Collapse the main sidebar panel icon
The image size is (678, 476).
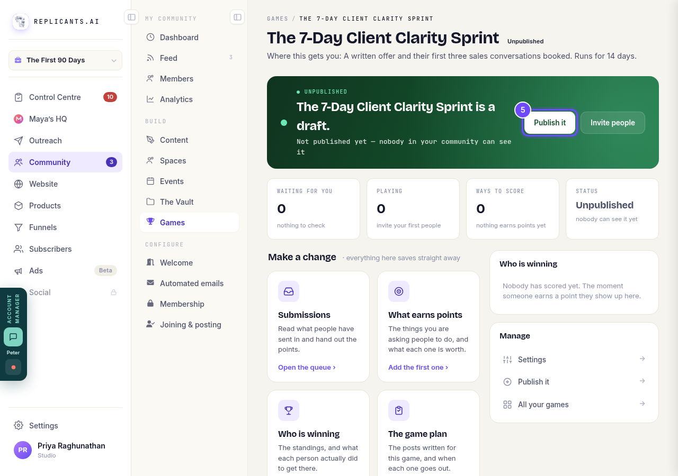(131, 17)
